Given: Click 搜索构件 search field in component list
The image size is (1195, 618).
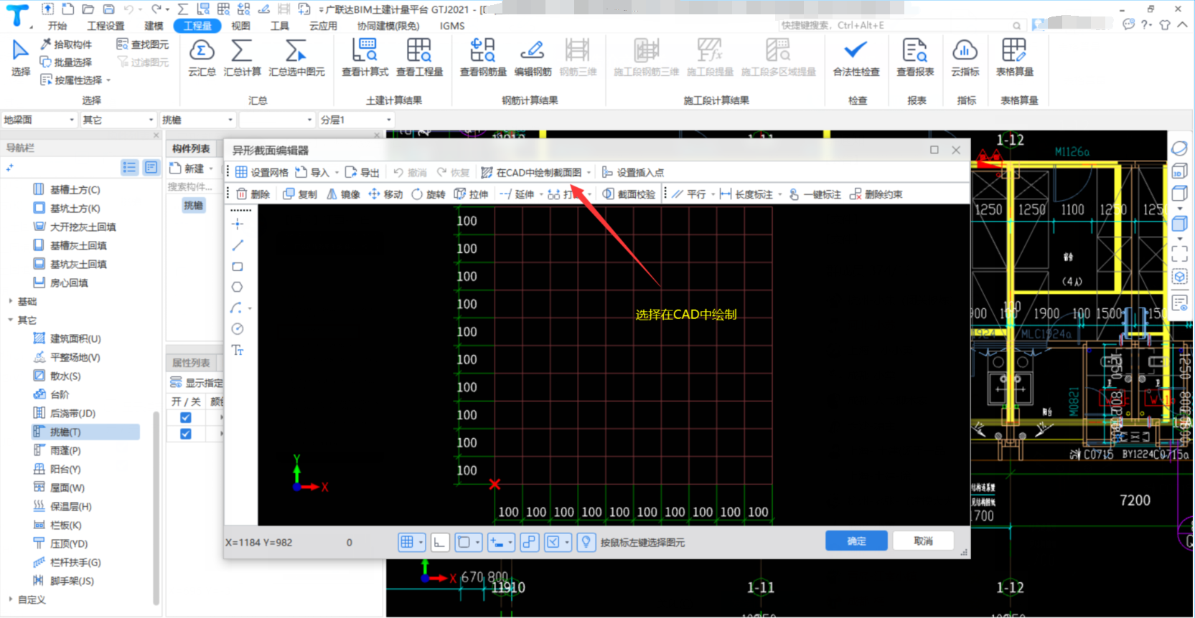Looking at the screenshot, I should tap(194, 186).
